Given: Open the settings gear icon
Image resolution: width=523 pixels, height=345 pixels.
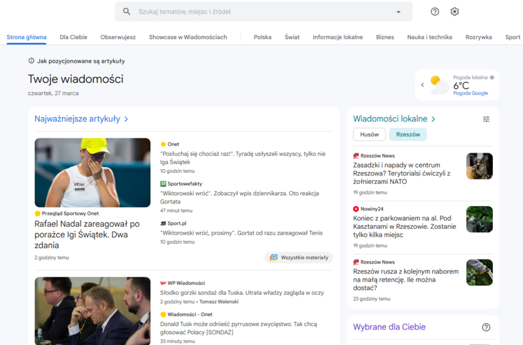Looking at the screenshot, I should pos(454,12).
